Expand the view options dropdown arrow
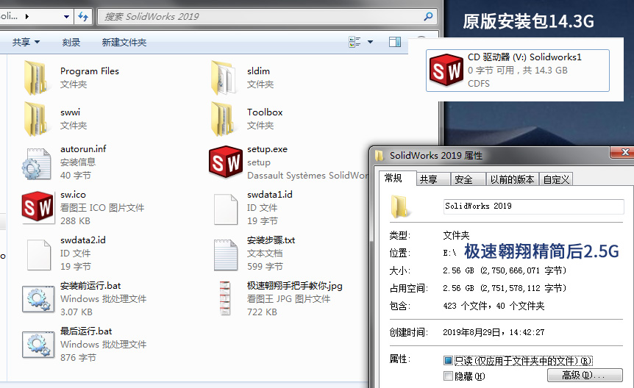Image resolution: width=634 pixels, height=388 pixels. click(370, 42)
